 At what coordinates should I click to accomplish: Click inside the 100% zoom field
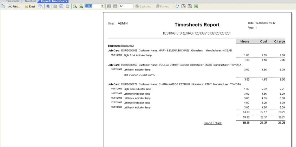pyautogui.click(x=93, y=6)
